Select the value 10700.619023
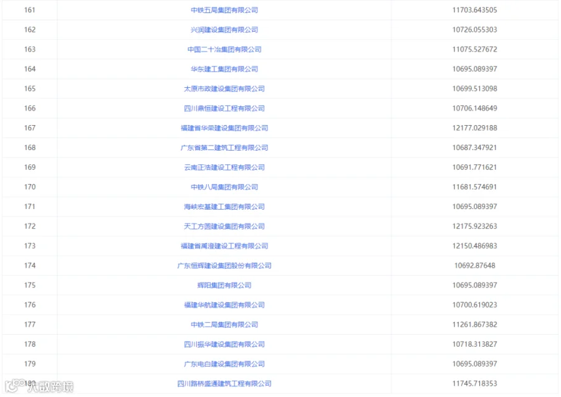 pos(474,304)
